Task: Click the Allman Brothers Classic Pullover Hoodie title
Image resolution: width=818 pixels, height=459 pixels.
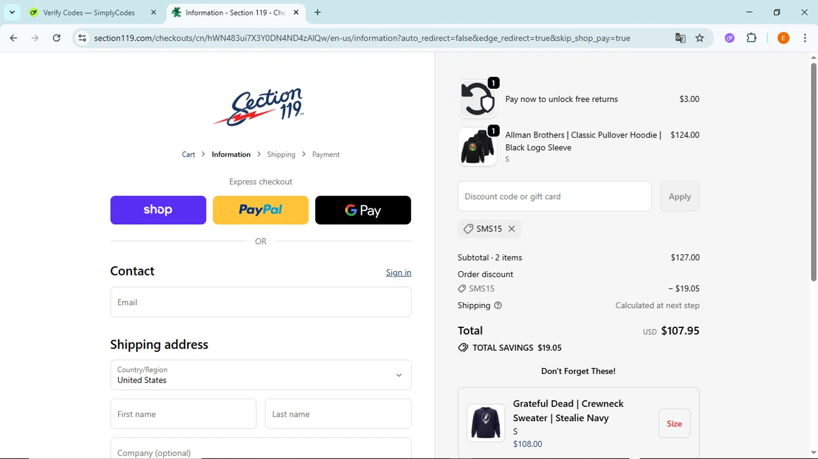Action: coord(583,141)
